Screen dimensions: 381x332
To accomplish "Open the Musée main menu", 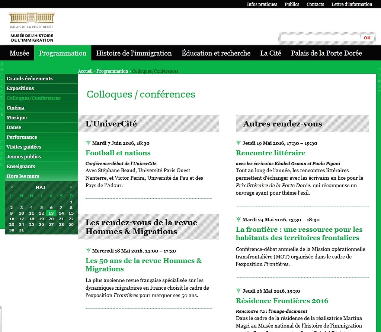I will 19,53.
